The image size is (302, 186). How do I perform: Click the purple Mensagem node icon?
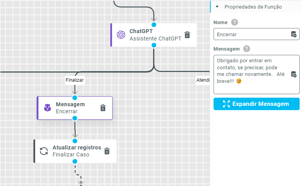click(x=47, y=108)
